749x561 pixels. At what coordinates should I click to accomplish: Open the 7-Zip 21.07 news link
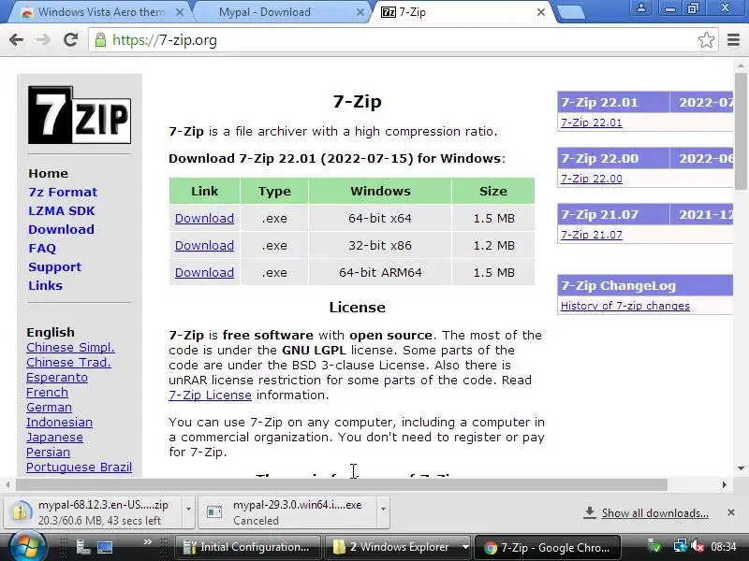[x=592, y=235]
